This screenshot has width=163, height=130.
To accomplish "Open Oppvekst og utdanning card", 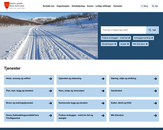I will click(81, 80).
